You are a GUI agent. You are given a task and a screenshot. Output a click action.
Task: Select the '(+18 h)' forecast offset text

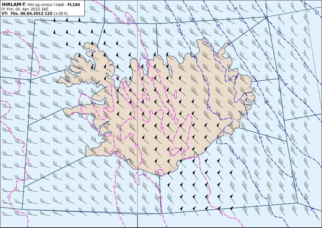(61, 13)
